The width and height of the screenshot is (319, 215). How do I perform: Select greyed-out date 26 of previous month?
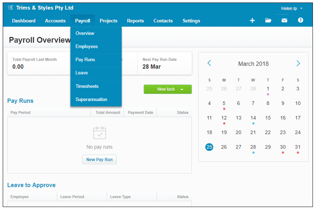[224, 89]
